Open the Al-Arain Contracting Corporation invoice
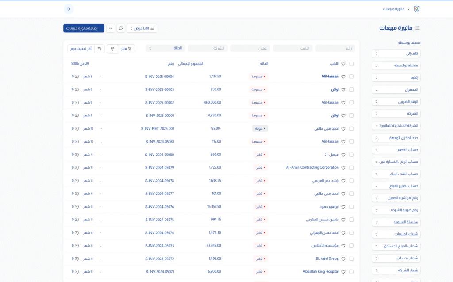This screenshot has height=282, width=453. pos(312,168)
